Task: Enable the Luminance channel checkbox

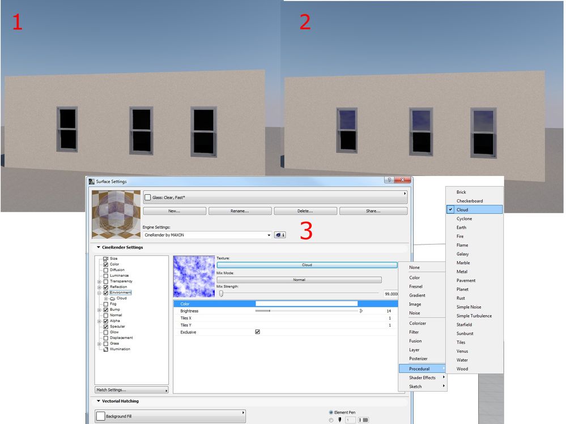Action: tap(106, 276)
